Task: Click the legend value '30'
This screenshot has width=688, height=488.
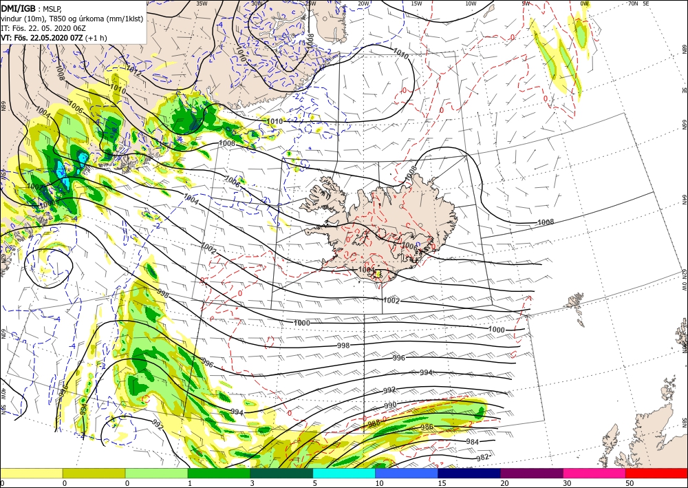Action: [567, 484]
